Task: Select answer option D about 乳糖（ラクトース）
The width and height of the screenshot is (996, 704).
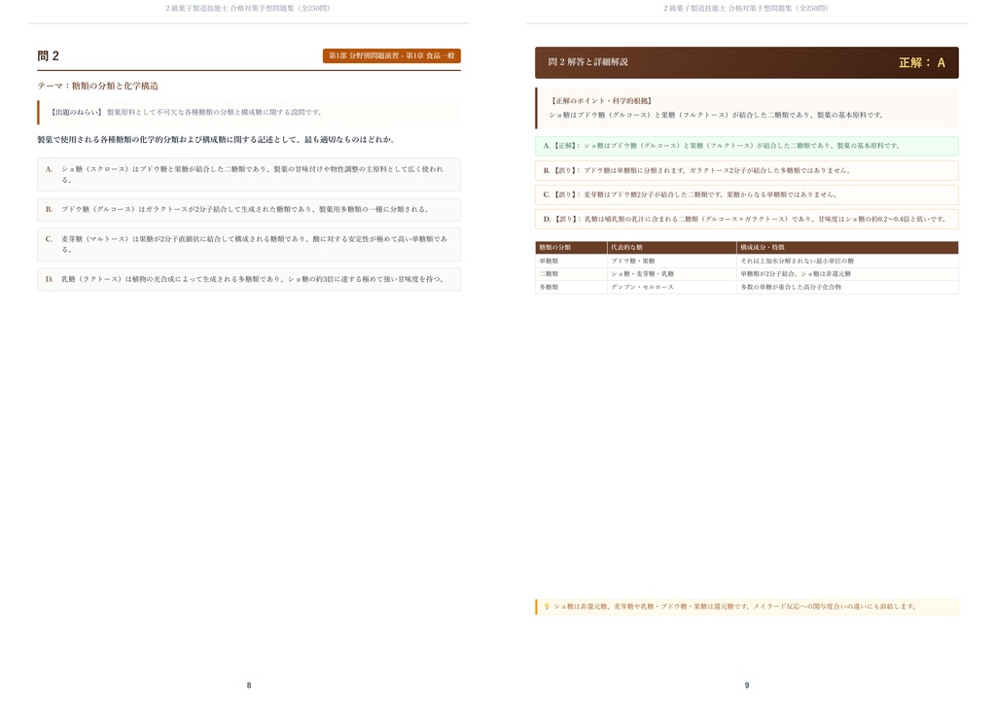Action: pyautogui.click(x=249, y=279)
